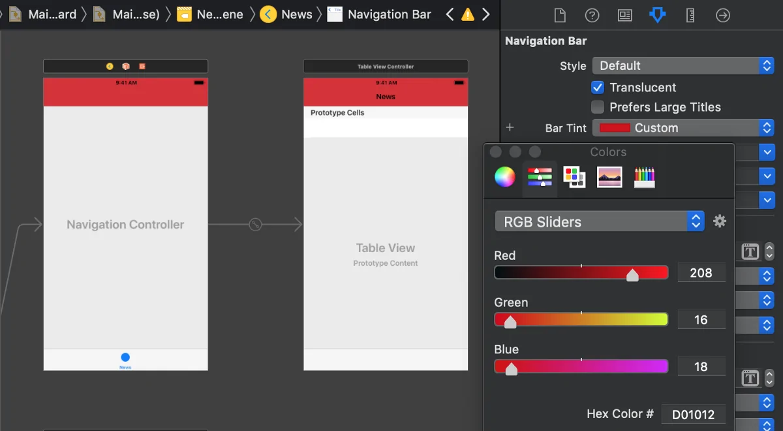Uncheck the Translucent checkbox
Viewport: 783px width, 431px height.
coord(597,88)
